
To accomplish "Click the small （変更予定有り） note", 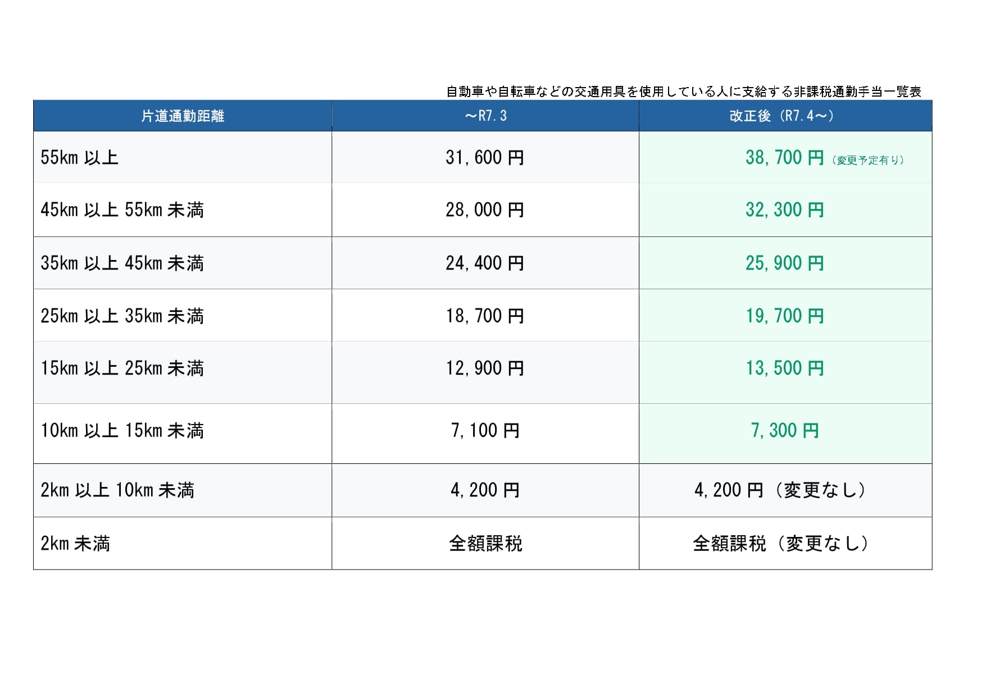I will pos(868,161).
